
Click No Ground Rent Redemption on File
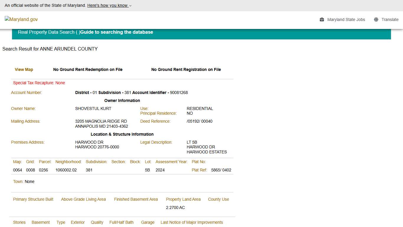click(x=88, y=69)
